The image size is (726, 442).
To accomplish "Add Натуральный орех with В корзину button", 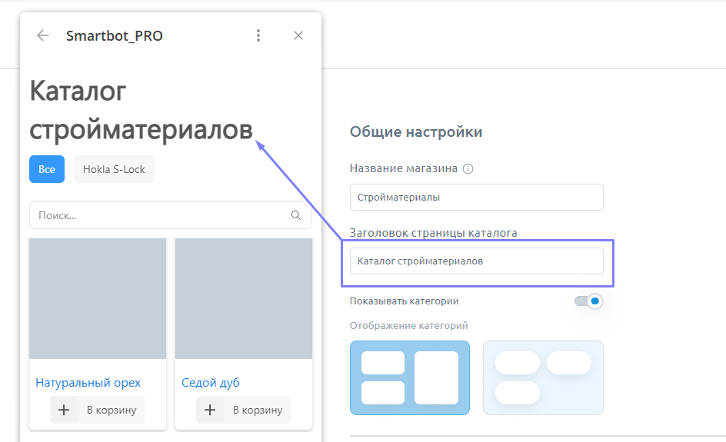I will click(x=98, y=410).
